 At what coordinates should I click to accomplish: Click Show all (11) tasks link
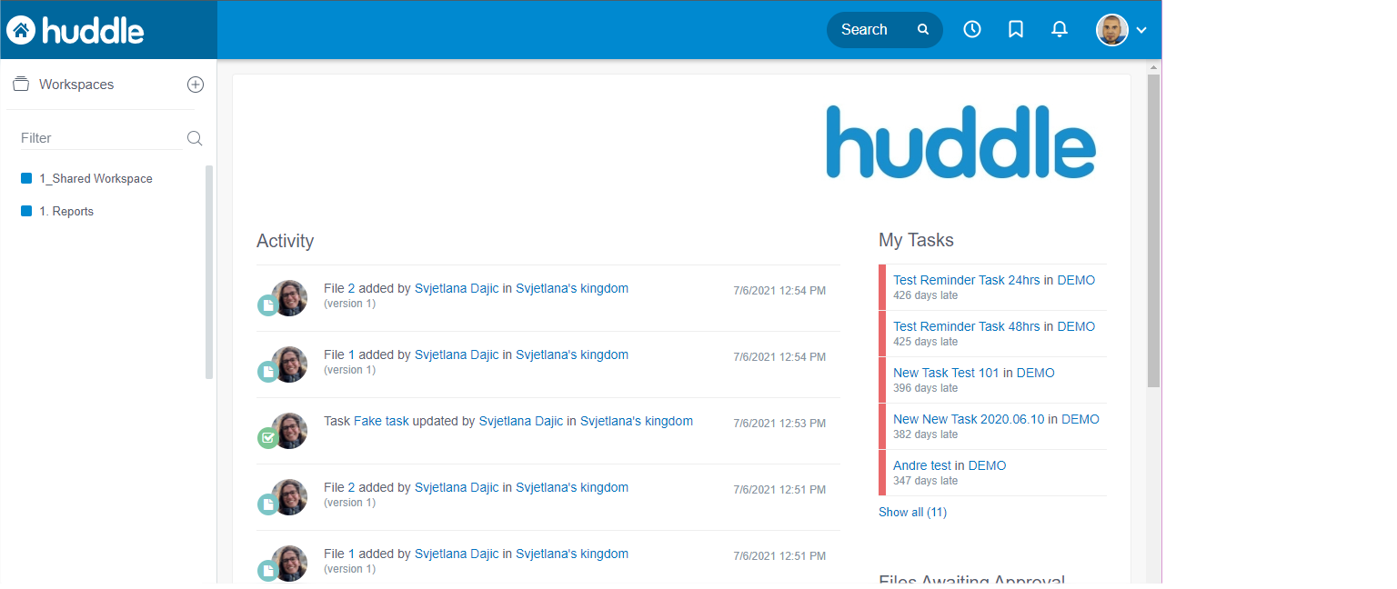912,513
